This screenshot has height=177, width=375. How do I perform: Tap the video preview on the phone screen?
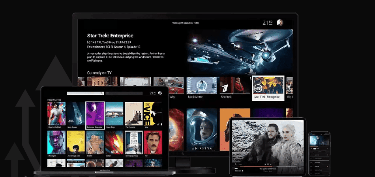point(319,140)
